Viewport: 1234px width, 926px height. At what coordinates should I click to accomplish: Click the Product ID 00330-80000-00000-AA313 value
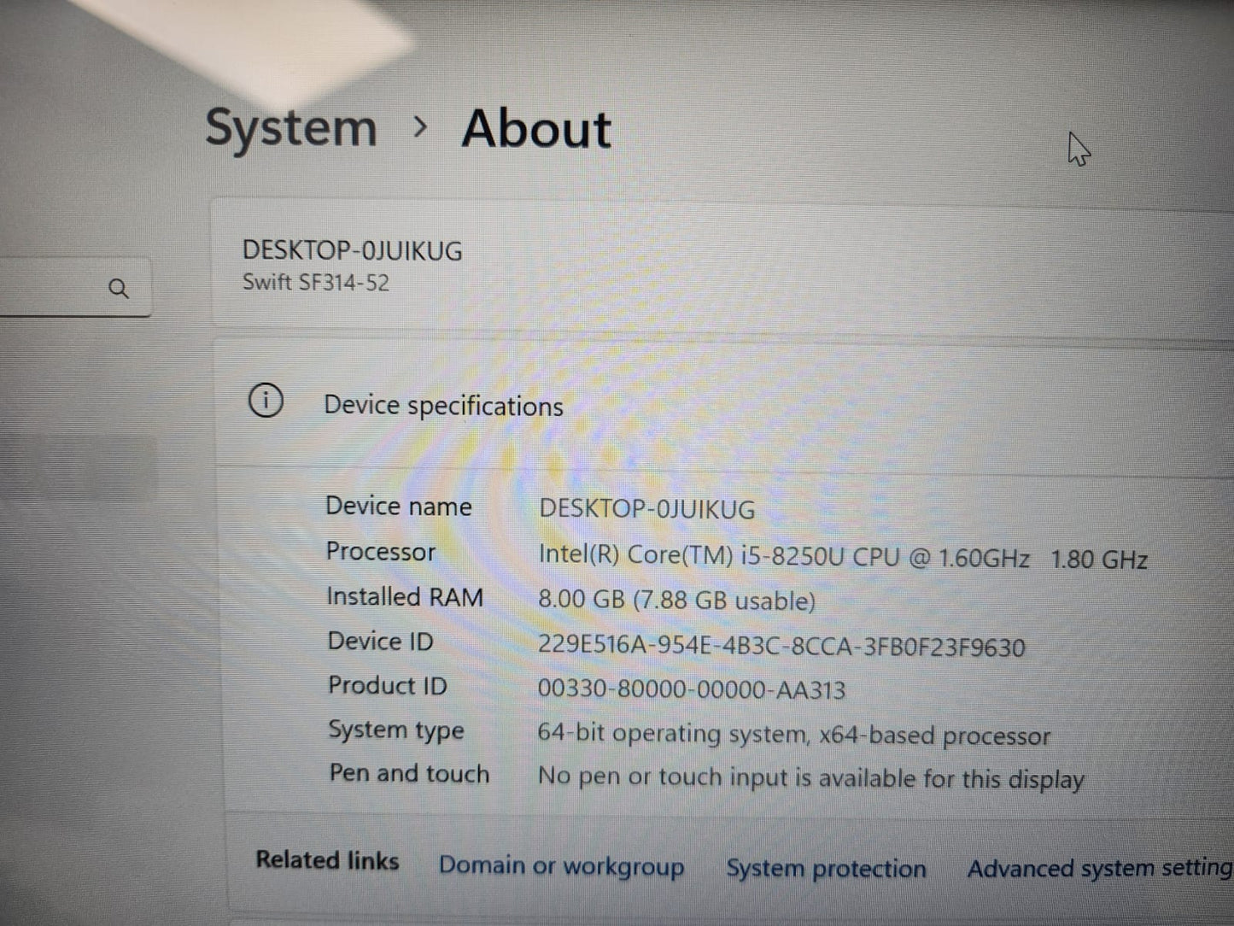click(693, 689)
